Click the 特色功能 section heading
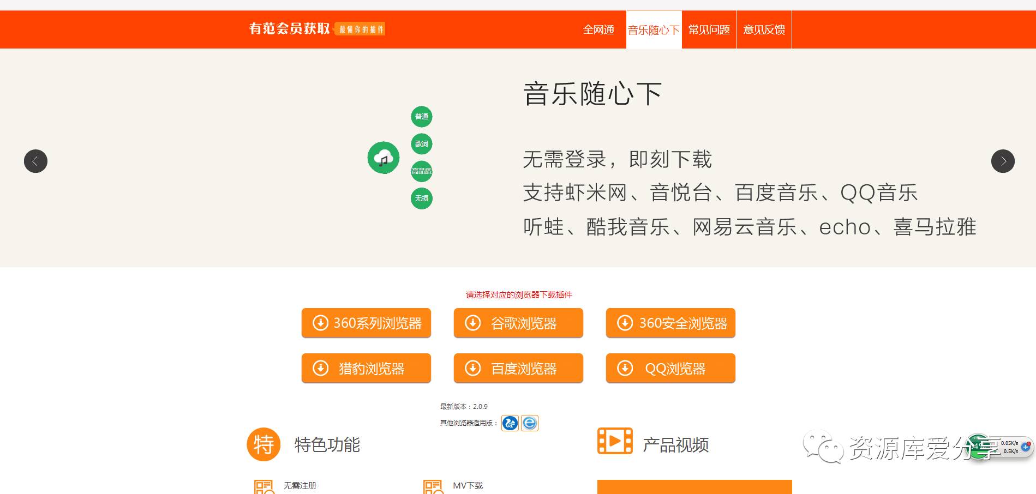The height and width of the screenshot is (494, 1036). pos(327,445)
